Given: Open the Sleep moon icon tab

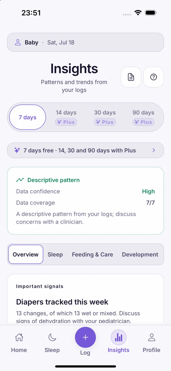Looking at the screenshot, I should coord(52,337).
